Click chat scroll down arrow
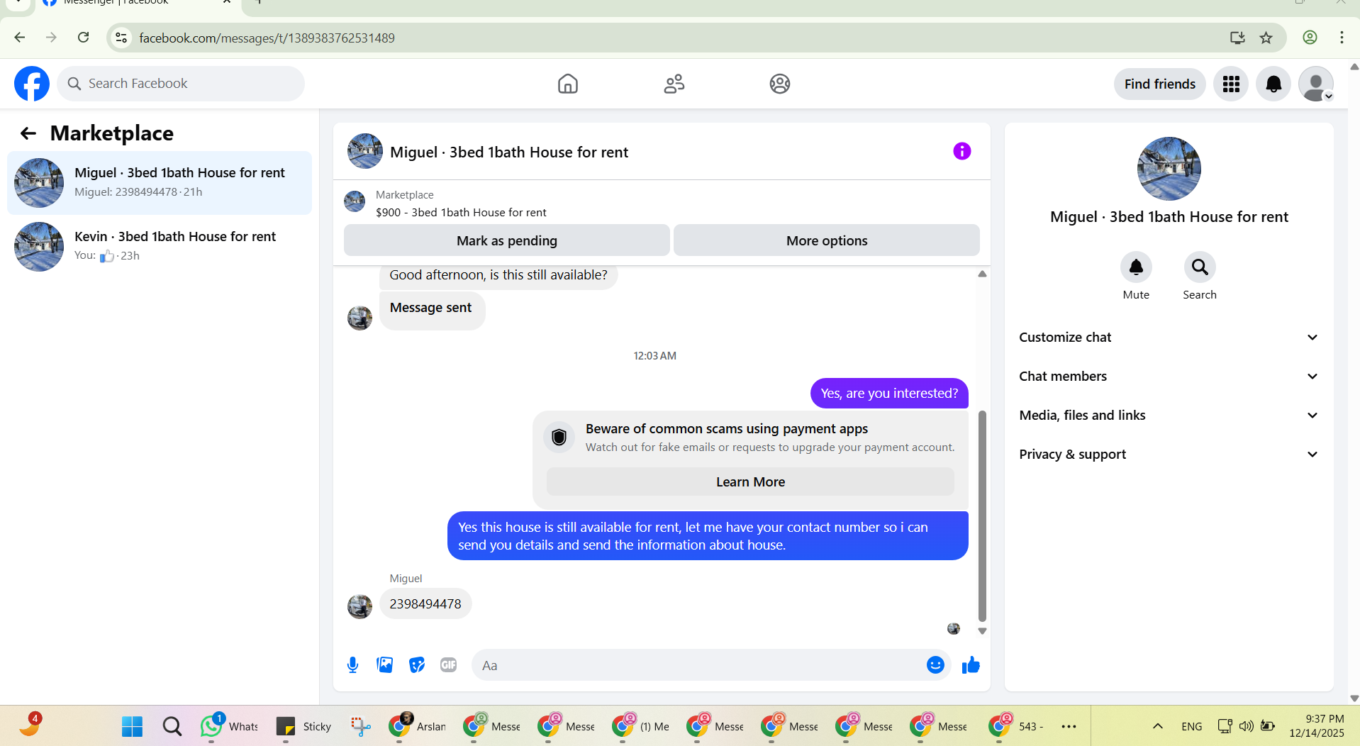The image size is (1360, 746). (982, 630)
